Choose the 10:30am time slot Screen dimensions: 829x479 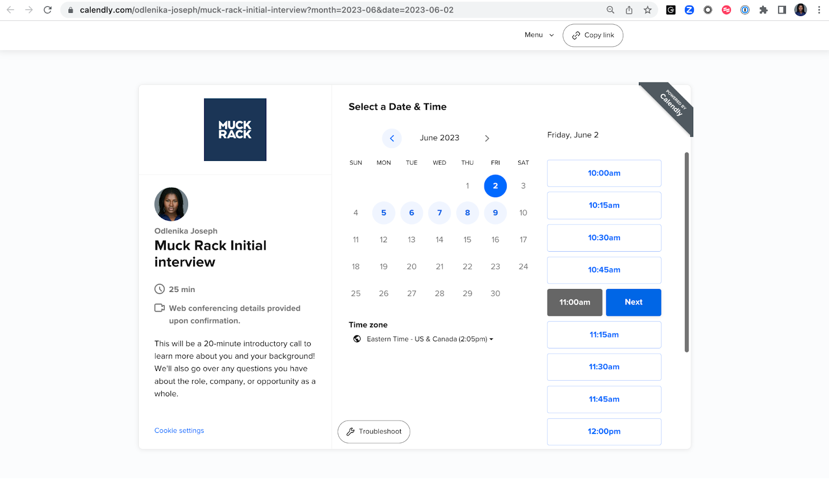(604, 238)
